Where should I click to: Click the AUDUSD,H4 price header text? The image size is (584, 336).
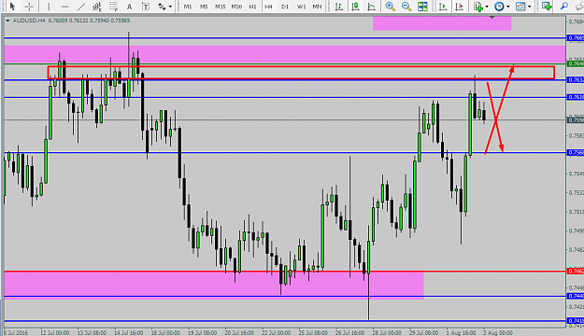coord(71,21)
